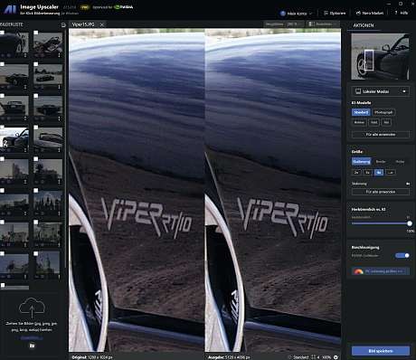Screen dimensions: 416x360
Task: Check the second thumbnail's checkbox
Action: click(x=36, y=33)
